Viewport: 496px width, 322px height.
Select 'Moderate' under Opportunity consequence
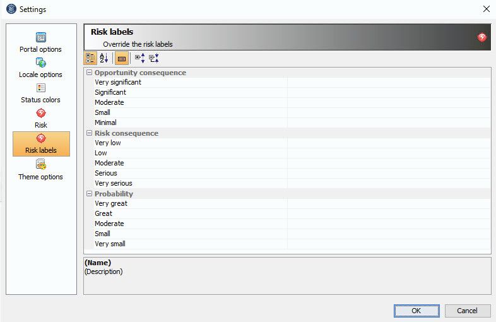109,102
